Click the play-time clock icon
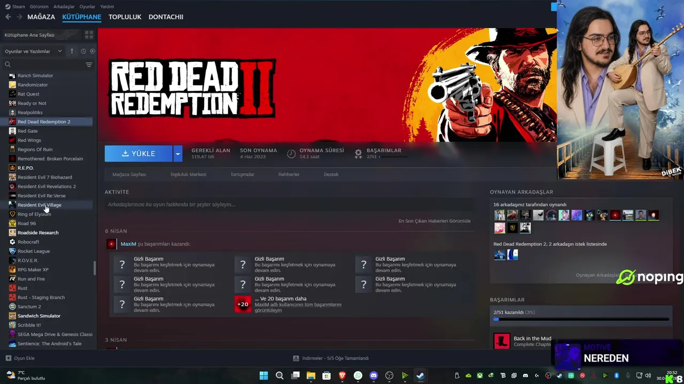The width and height of the screenshot is (684, 384). (x=291, y=154)
